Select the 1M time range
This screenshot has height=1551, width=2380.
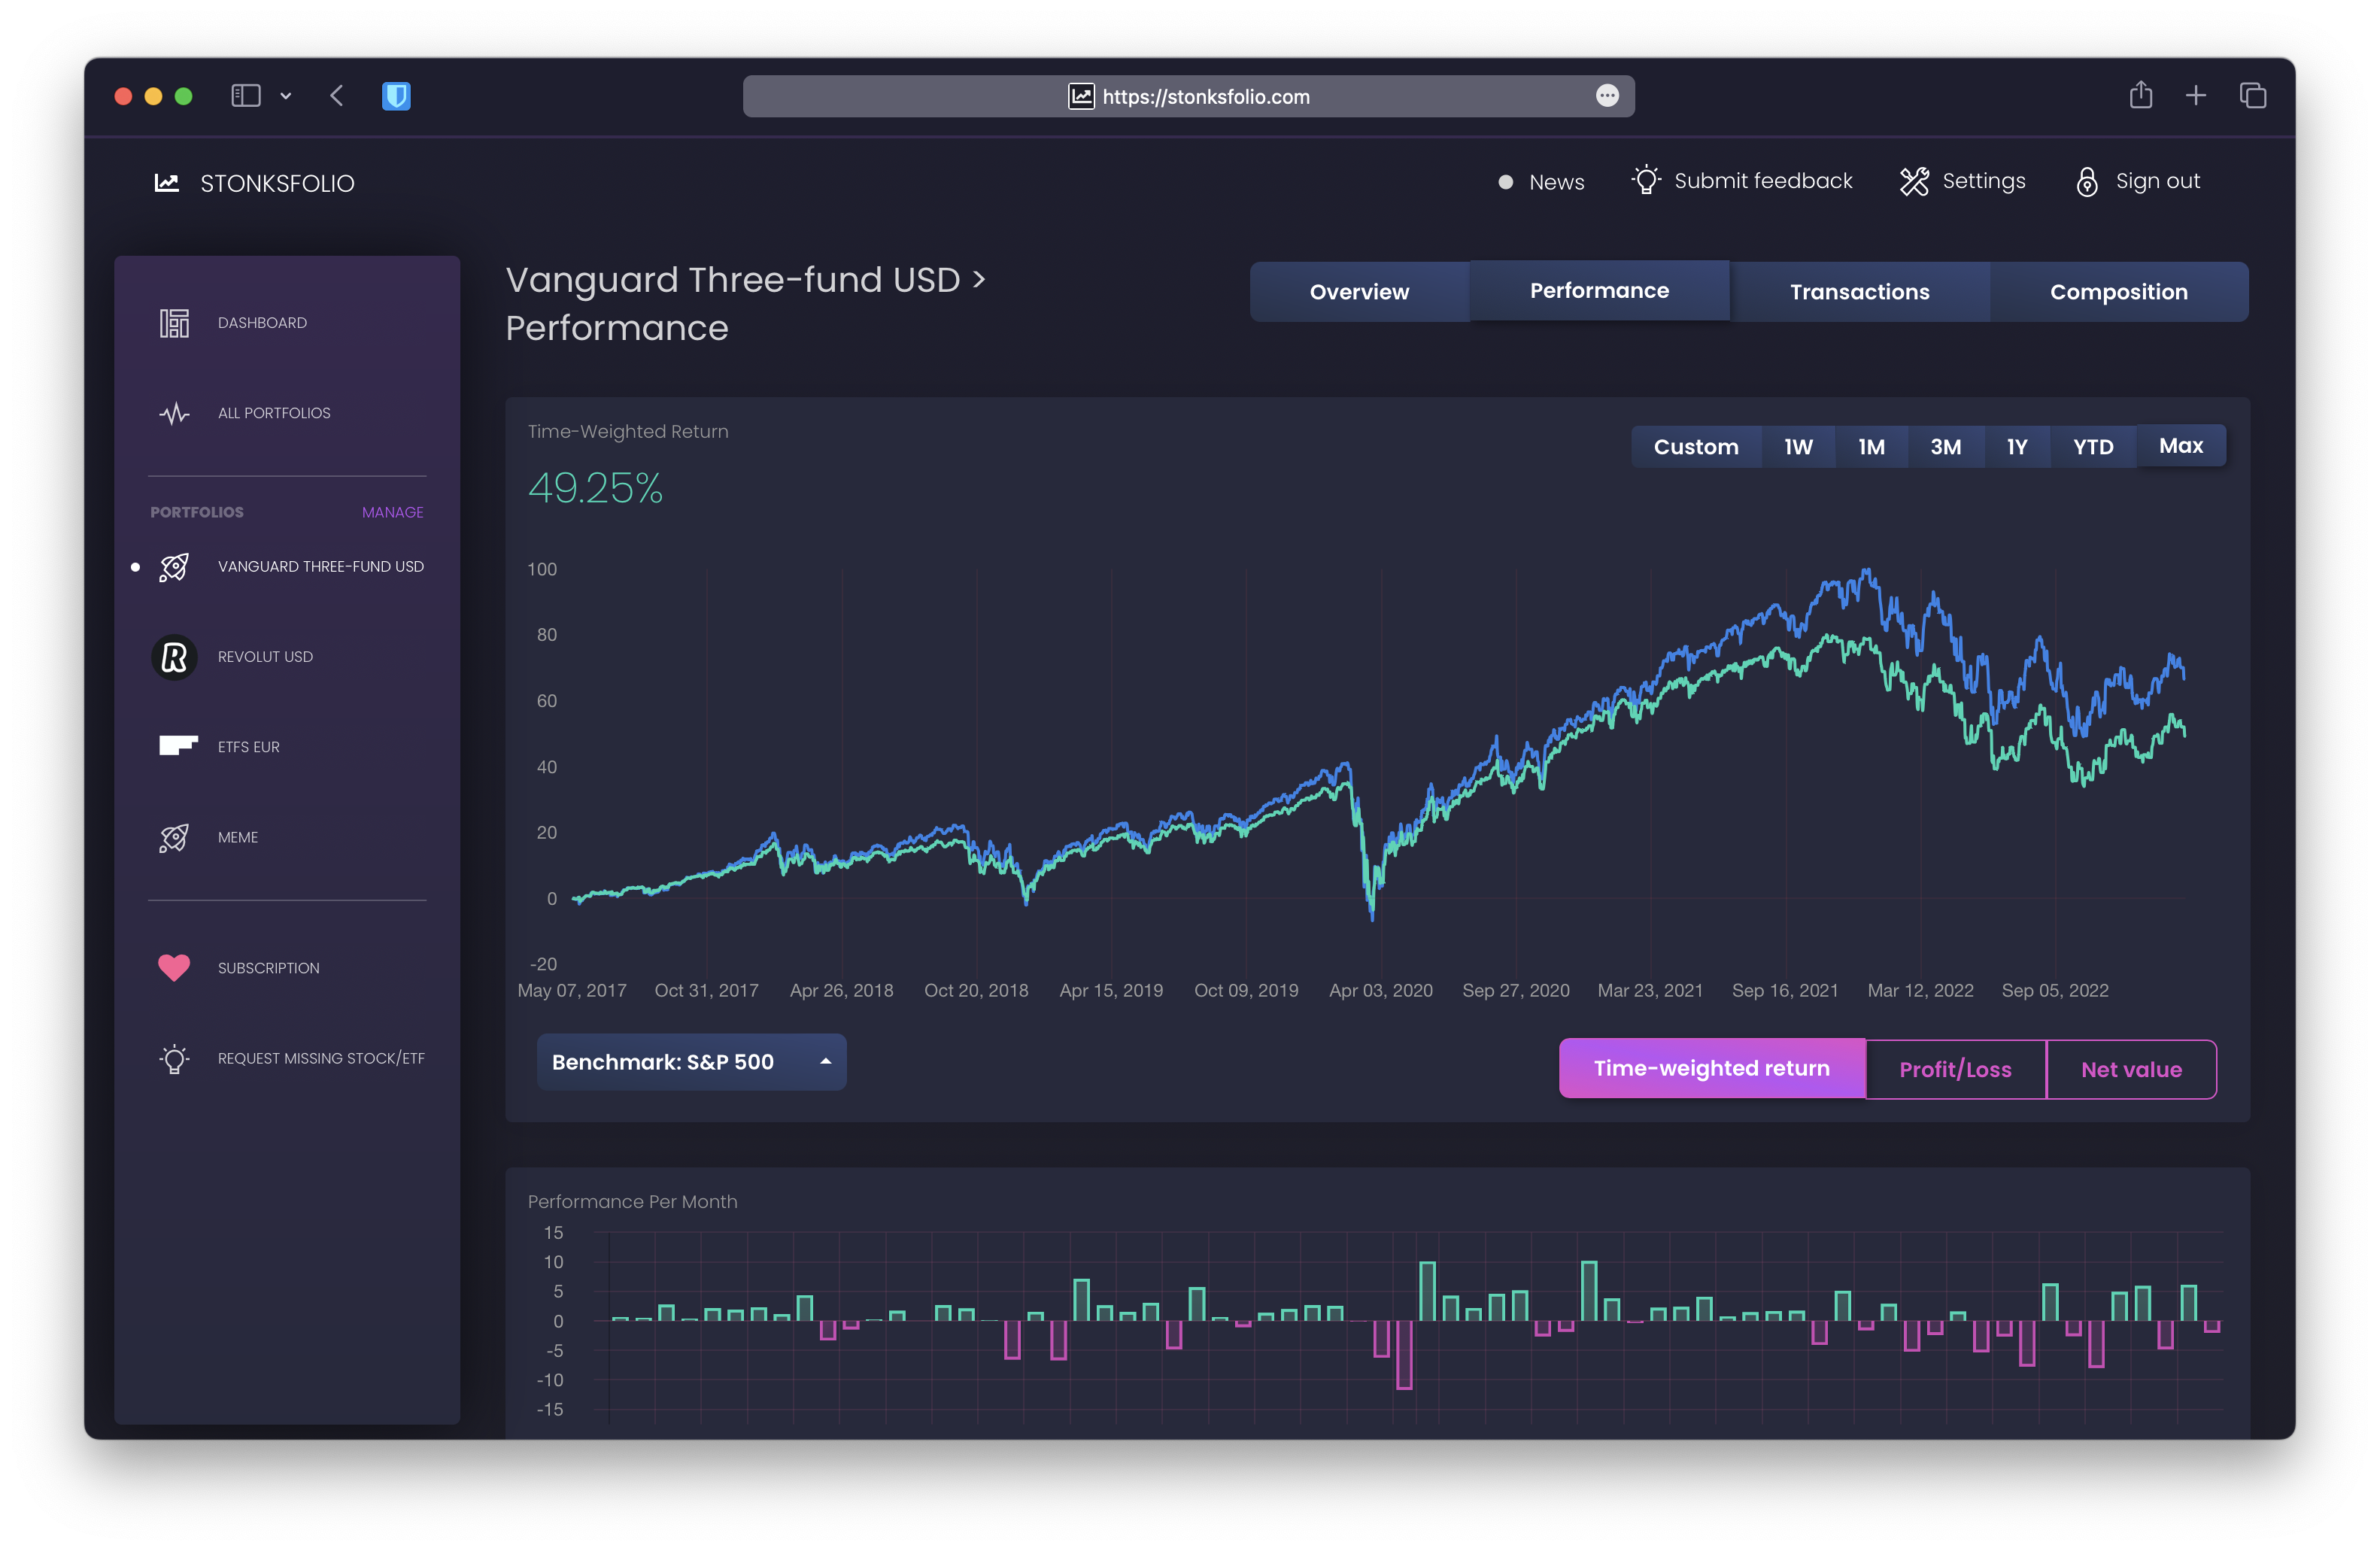1871,447
